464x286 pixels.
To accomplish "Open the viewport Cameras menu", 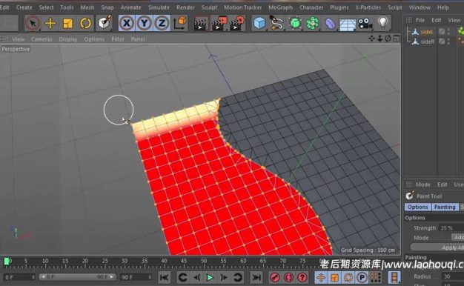I will coord(42,39).
